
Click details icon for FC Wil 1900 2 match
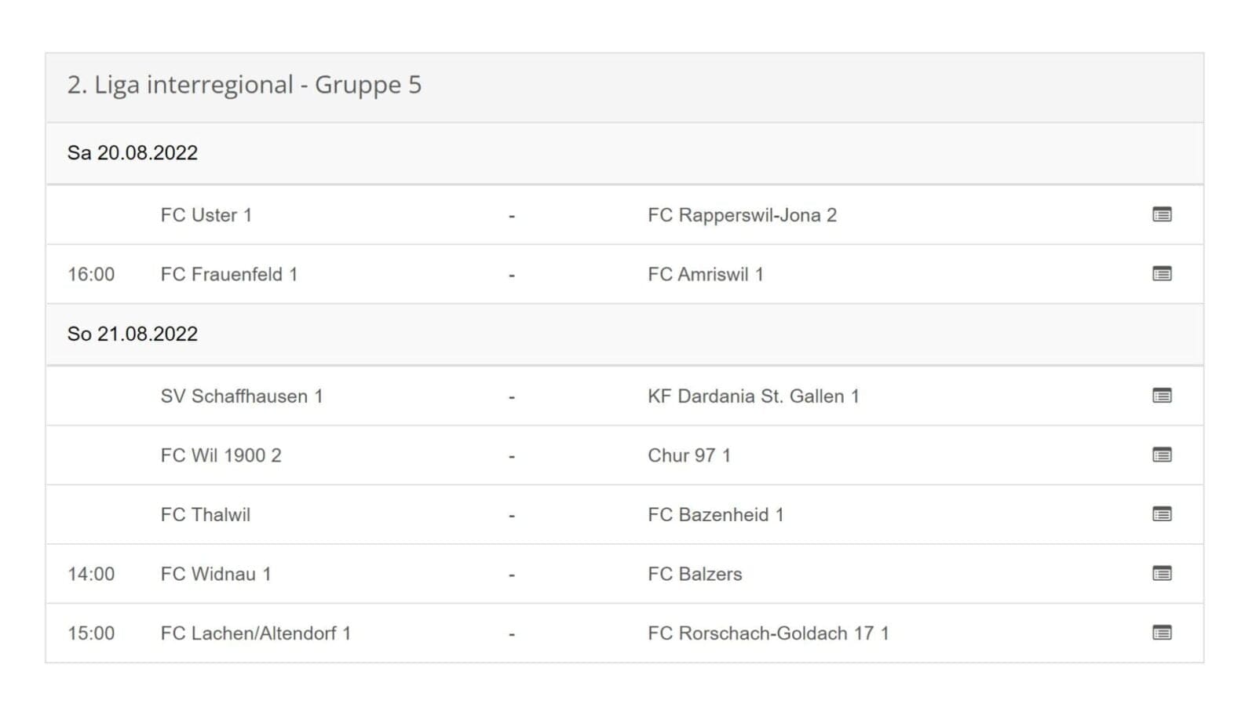(x=1162, y=455)
